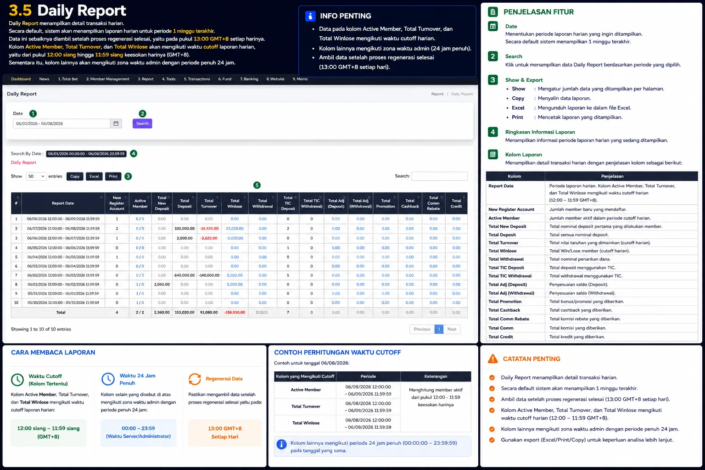Focus the table Search input box

[439, 176]
